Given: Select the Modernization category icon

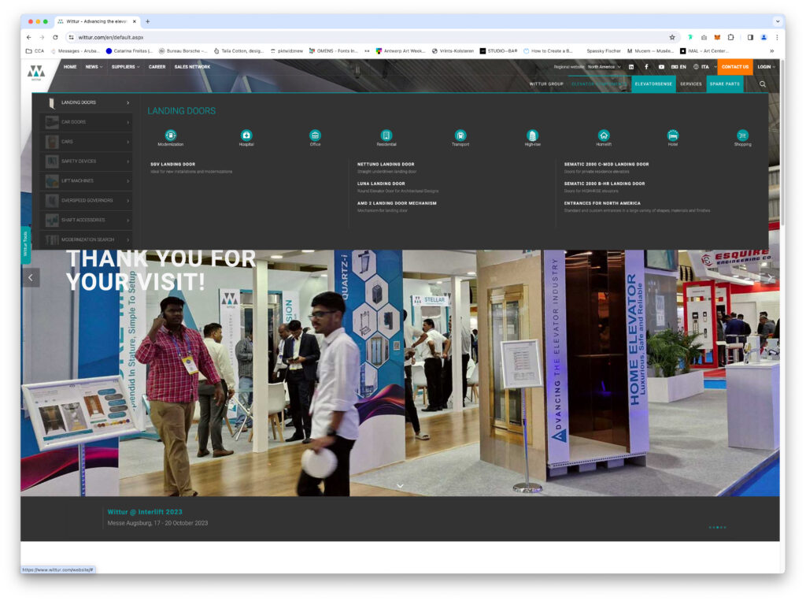Looking at the screenshot, I should tap(171, 135).
